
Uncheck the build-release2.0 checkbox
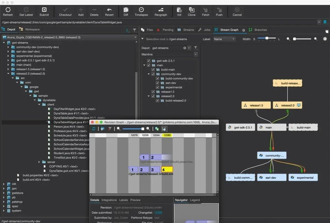pyautogui.click(x=157, y=100)
